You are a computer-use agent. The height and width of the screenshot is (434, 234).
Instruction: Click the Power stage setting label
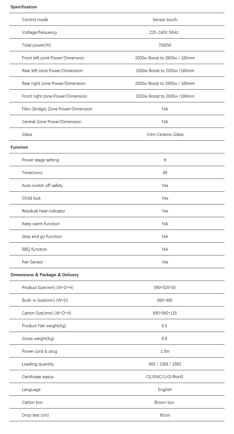(x=41, y=160)
